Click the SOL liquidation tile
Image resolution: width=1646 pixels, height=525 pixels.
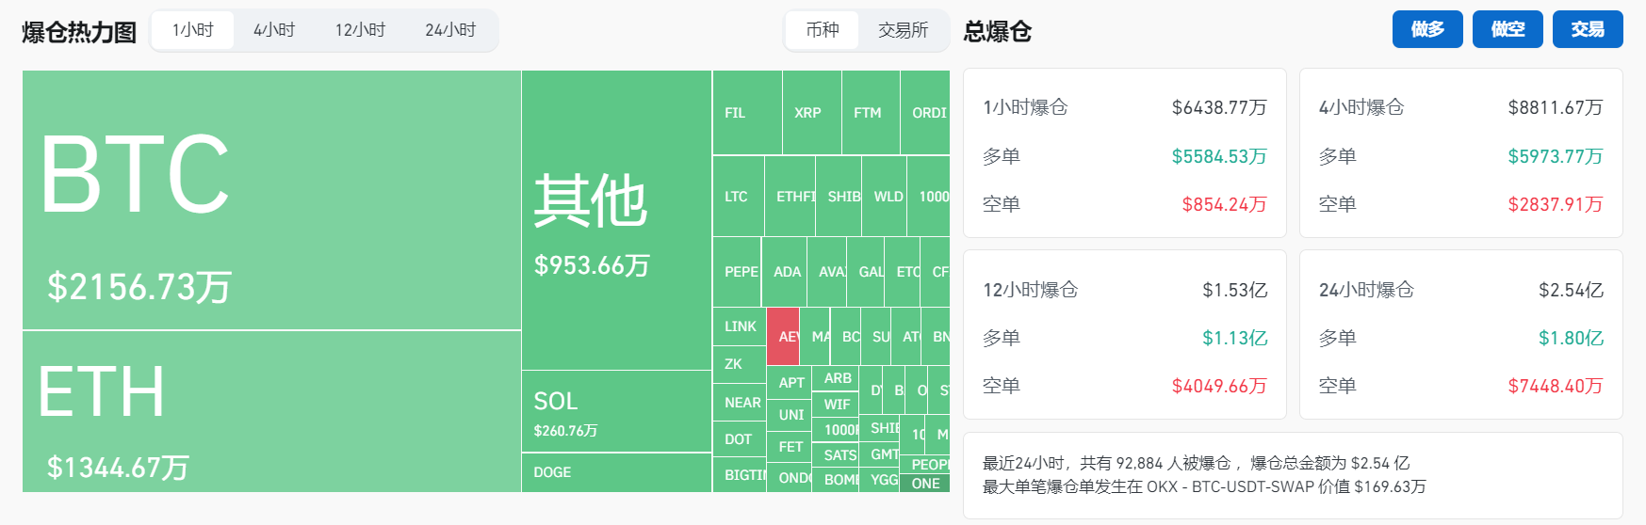[616, 411]
